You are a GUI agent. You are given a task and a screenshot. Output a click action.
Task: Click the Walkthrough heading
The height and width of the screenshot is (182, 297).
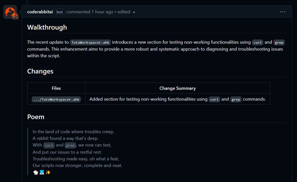point(47,27)
